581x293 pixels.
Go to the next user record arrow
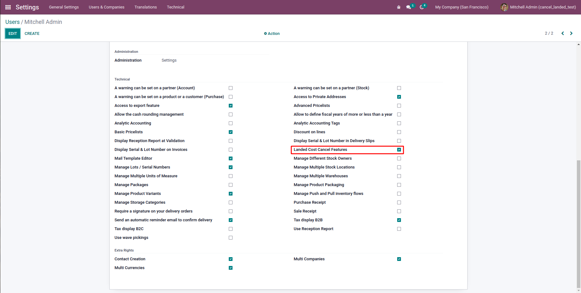point(571,33)
